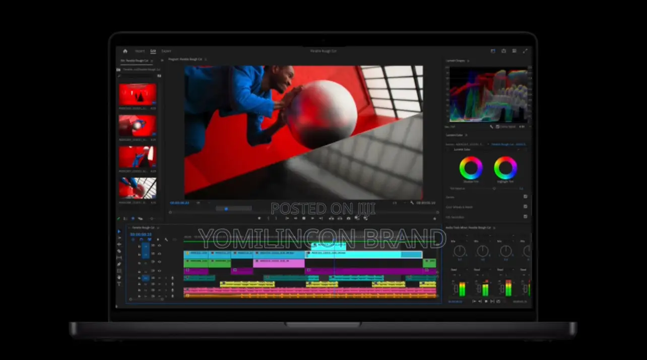Select the small green clip at timeline end
The image size is (647, 360).
click(429, 263)
